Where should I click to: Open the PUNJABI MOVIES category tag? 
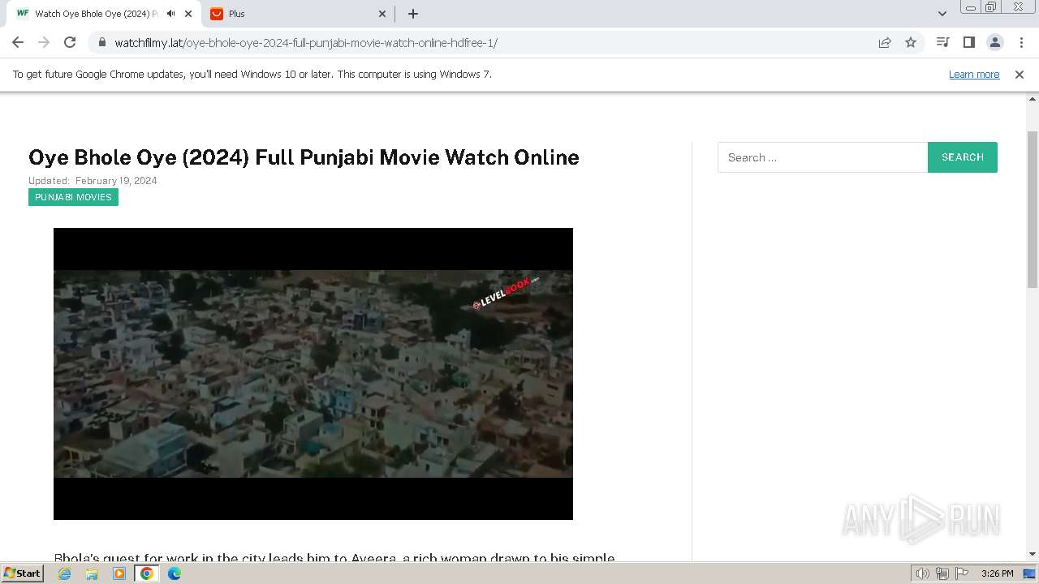[73, 197]
